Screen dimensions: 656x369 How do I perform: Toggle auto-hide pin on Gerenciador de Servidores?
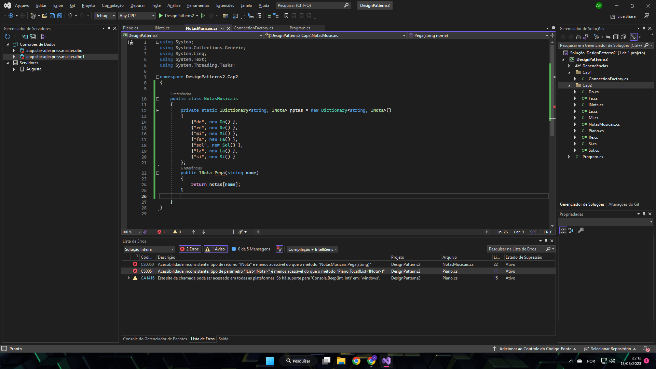tap(109, 28)
